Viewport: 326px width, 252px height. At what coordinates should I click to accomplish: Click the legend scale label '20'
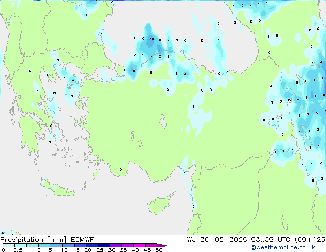[x=88, y=250]
